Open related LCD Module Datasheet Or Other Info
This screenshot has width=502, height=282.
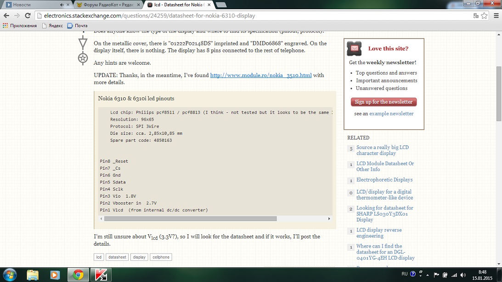(x=385, y=166)
